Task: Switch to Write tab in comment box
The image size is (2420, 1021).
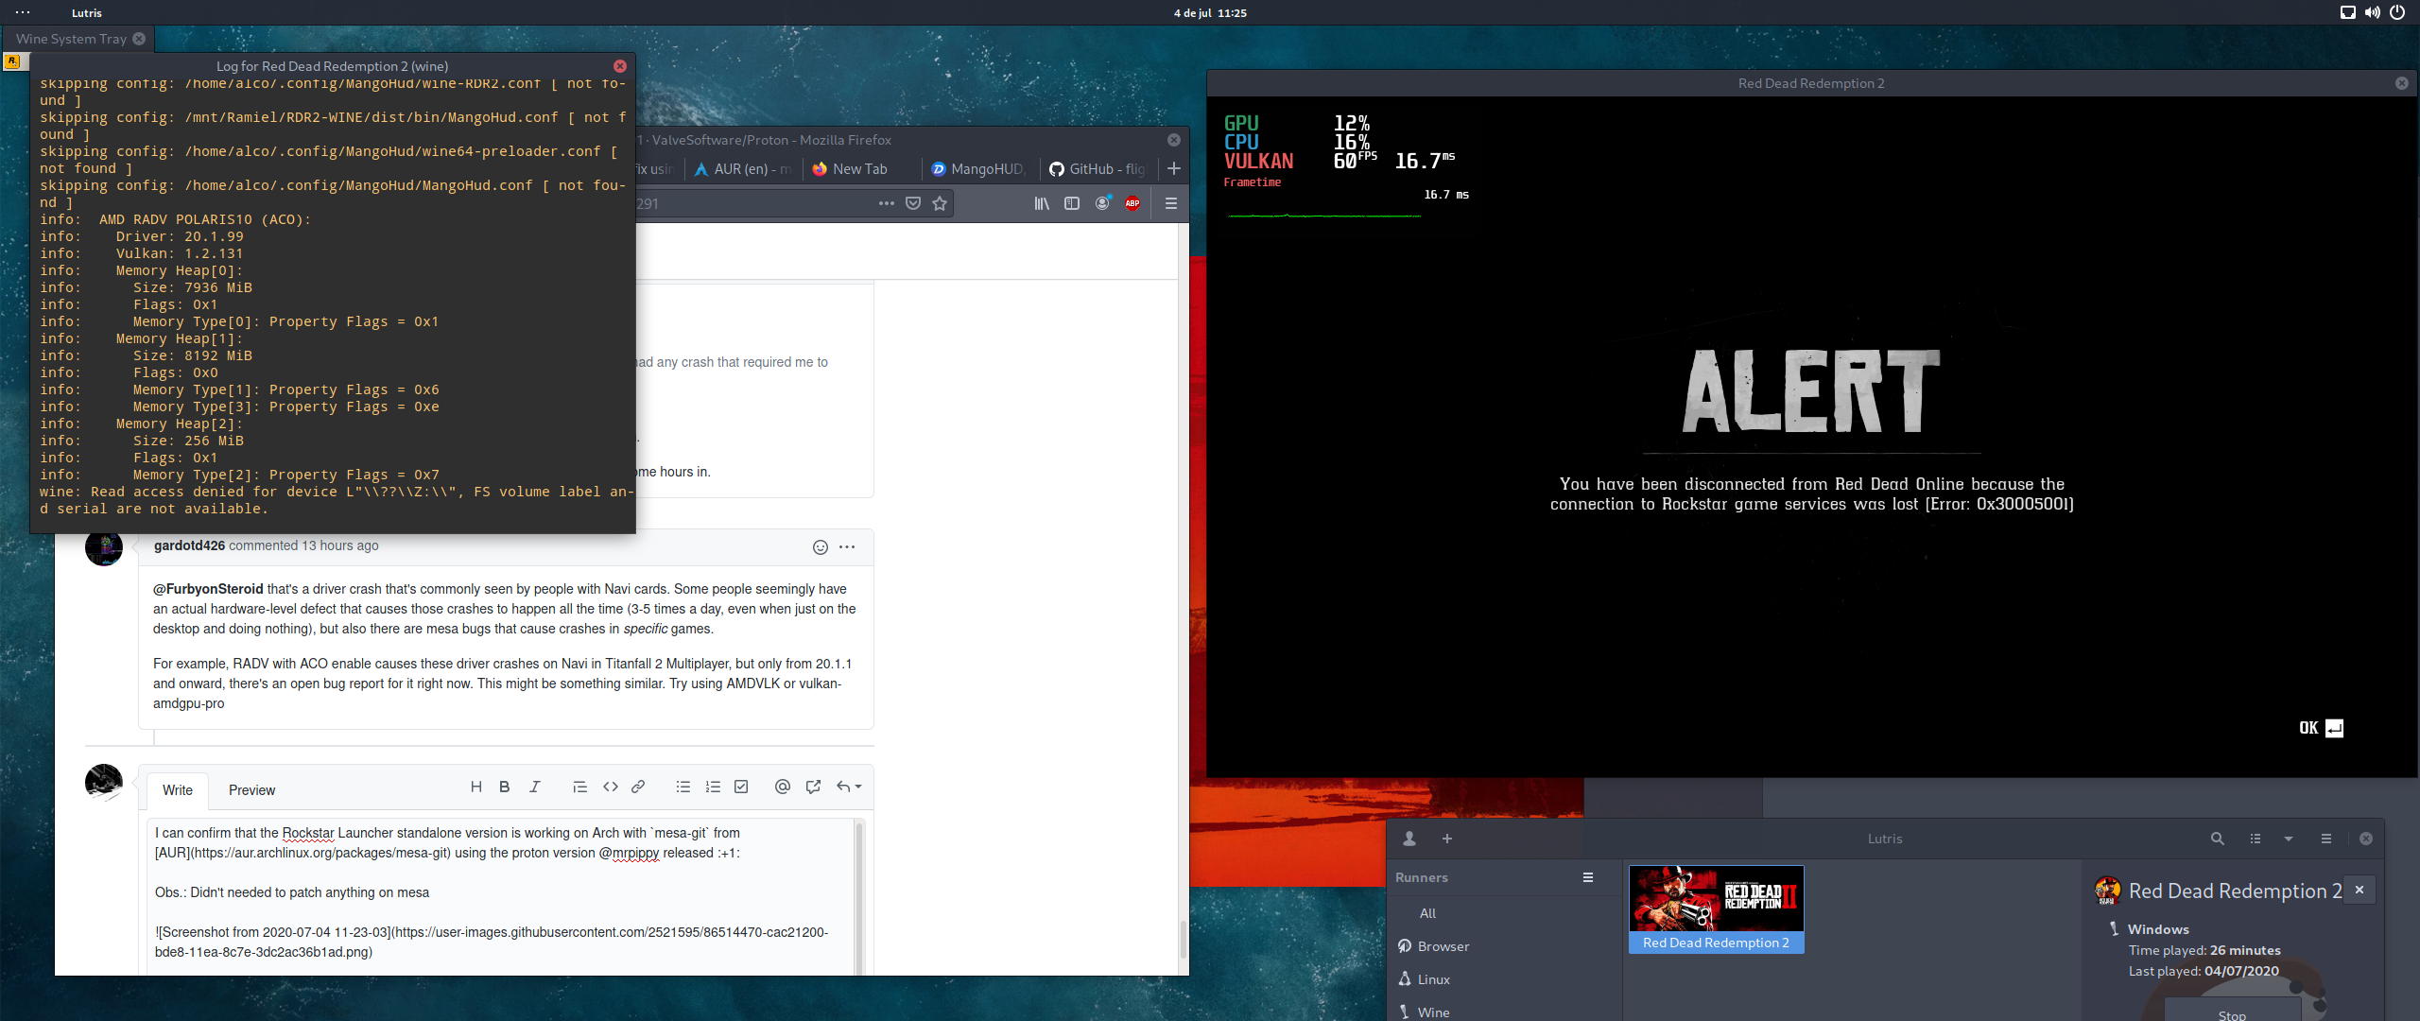Action: [x=178, y=790]
